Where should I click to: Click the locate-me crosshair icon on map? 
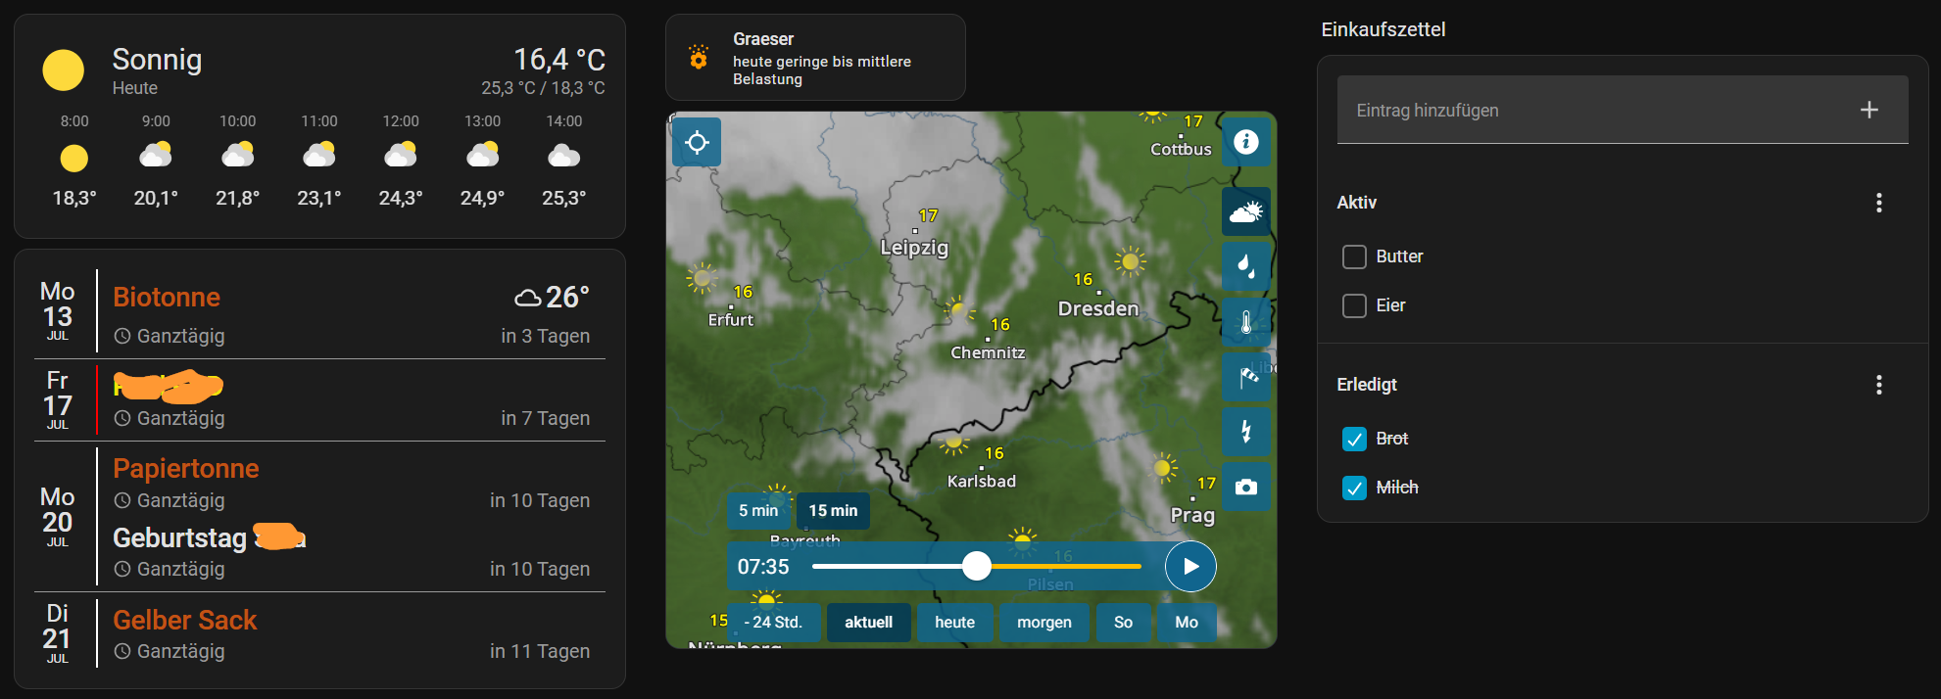click(697, 142)
